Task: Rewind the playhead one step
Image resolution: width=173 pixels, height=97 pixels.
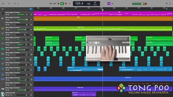Action: tap(51, 4)
